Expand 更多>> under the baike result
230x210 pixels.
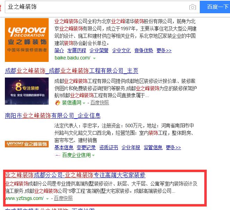164,50
